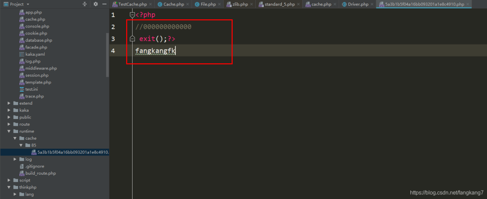Hide the Project panel with the minus icon
487x199 pixels.
[x=104, y=4]
